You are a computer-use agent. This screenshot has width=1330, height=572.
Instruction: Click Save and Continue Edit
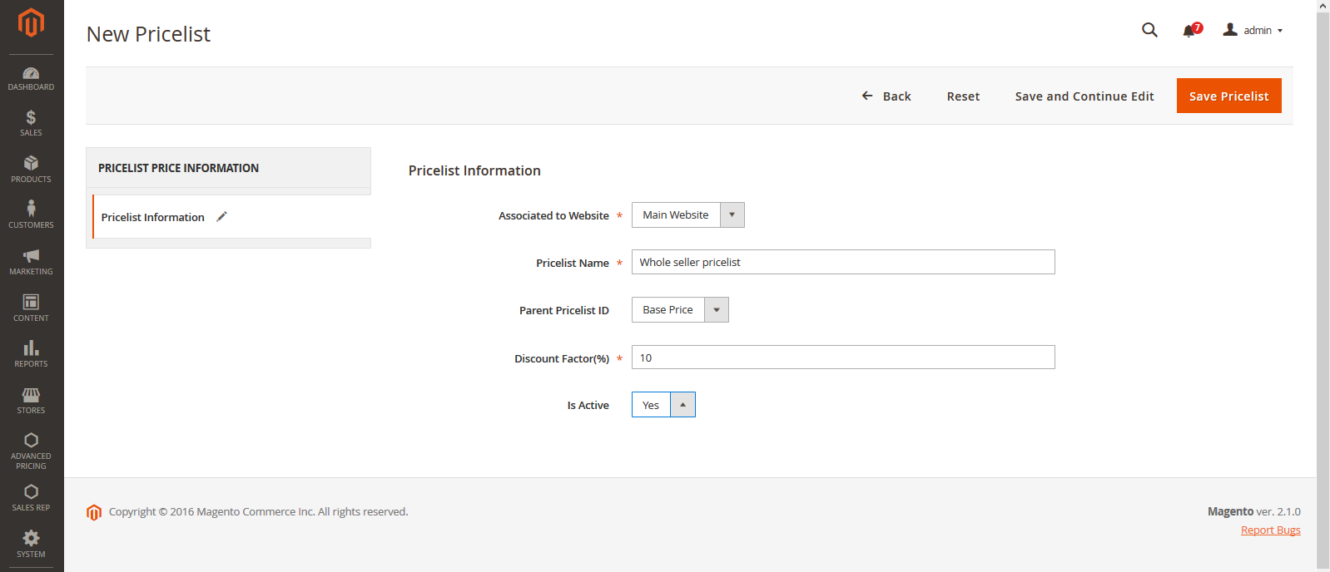[x=1084, y=96]
